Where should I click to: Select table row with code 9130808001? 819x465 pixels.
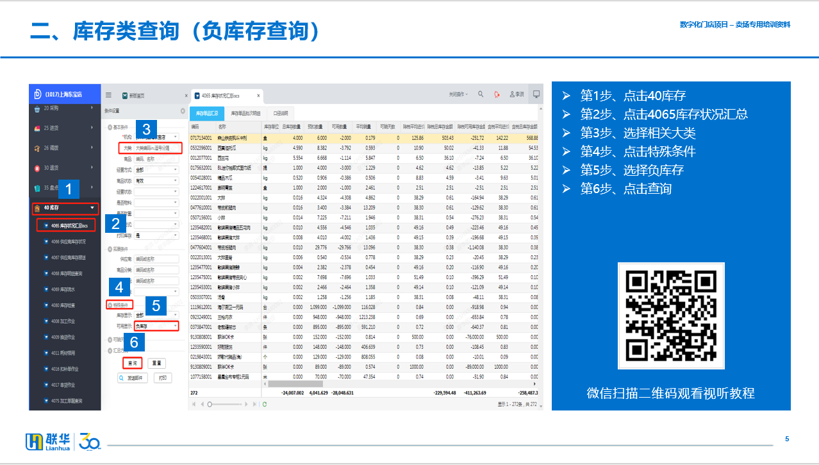point(365,336)
